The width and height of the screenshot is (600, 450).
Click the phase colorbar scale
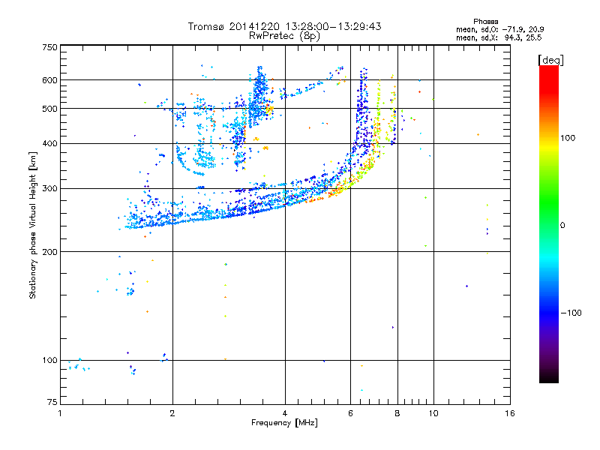click(x=549, y=224)
